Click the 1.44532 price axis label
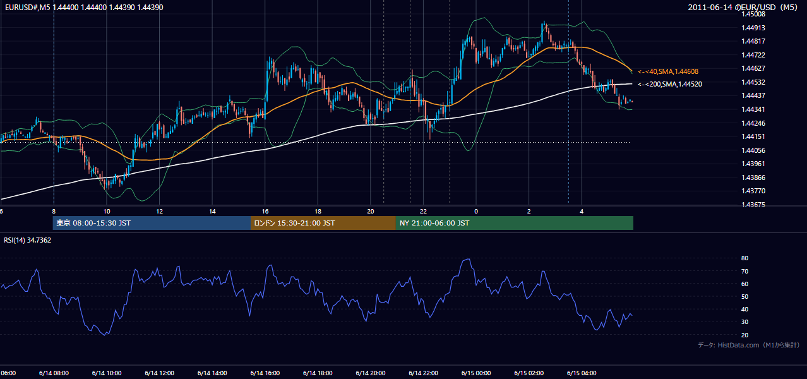807x379 pixels. 753,82
